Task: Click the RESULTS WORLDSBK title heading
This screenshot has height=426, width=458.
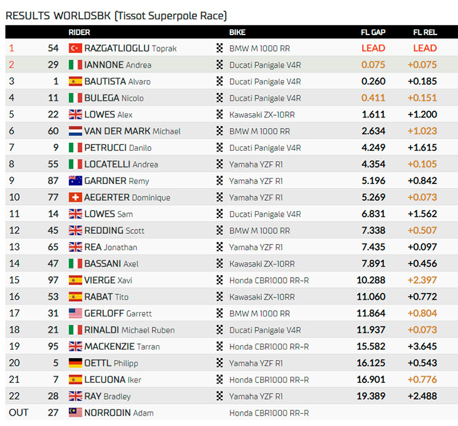Action: click(116, 15)
